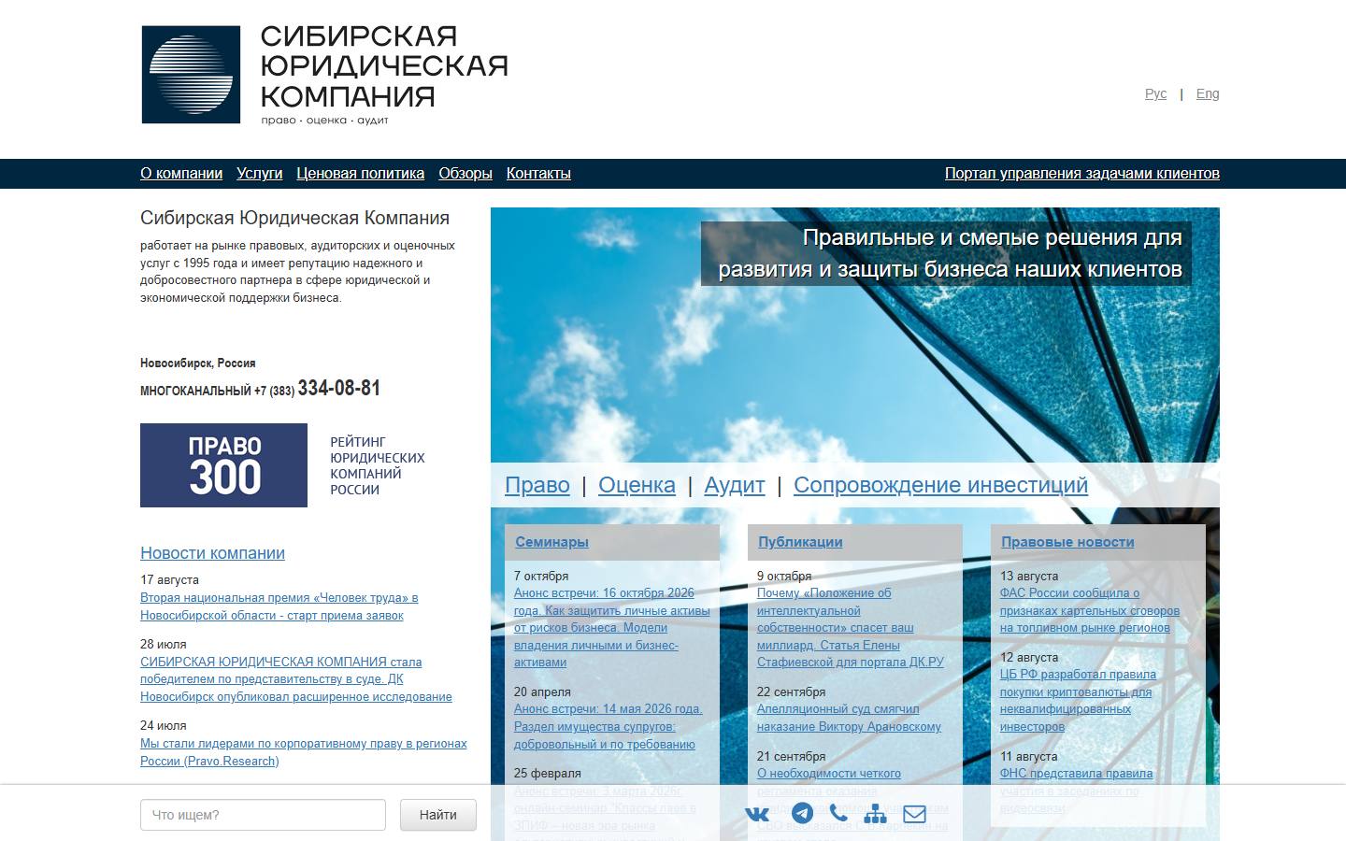Open the Услуги menu item
This screenshot has height=841, width=1346.
tap(259, 174)
